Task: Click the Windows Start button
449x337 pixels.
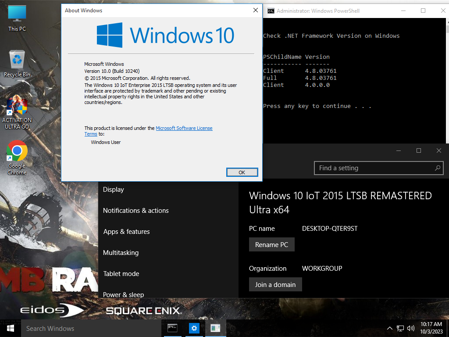Action: (x=11, y=328)
